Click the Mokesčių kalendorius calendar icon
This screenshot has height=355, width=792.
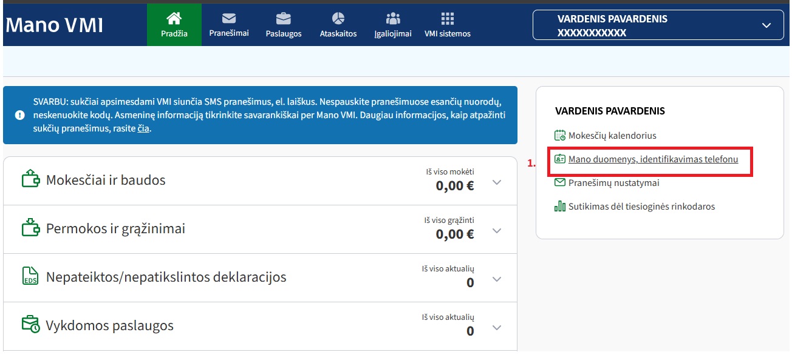560,136
